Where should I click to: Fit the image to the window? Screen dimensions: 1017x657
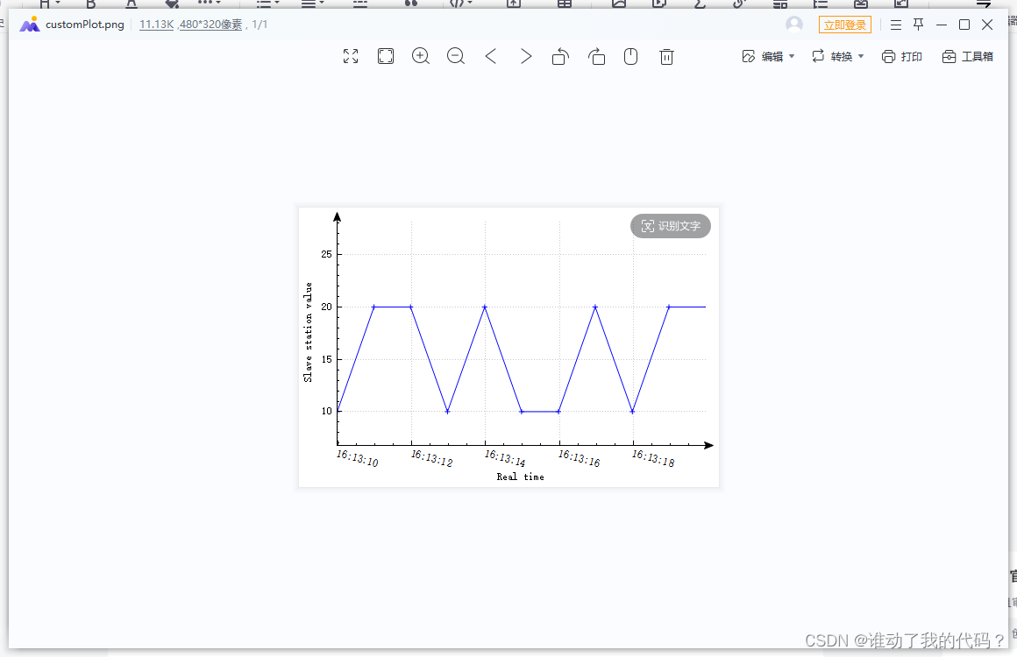point(386,56)
